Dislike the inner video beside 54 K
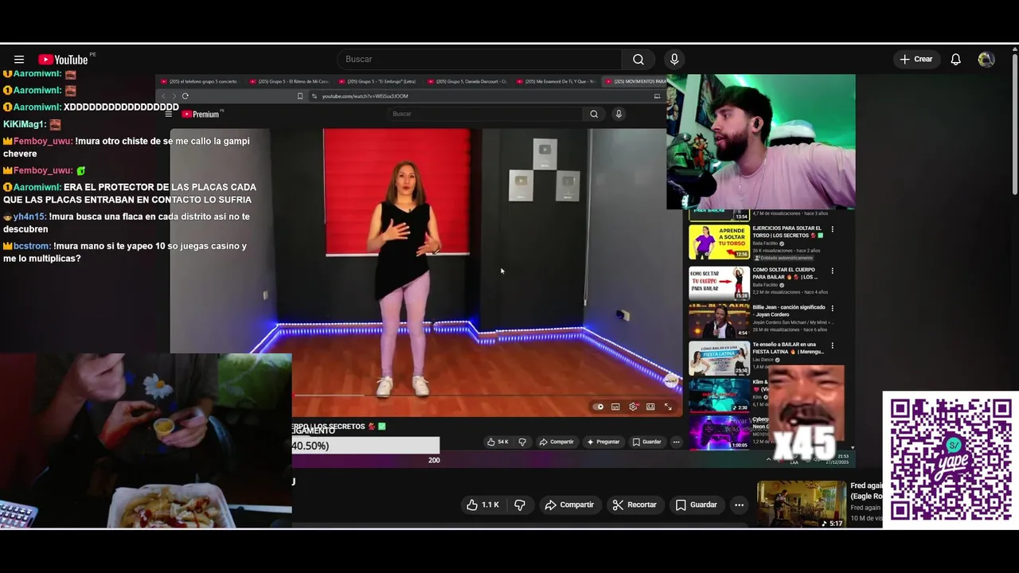Image resolution: width=1019 pixels, height=573 pixels. (x=522, y=442)
